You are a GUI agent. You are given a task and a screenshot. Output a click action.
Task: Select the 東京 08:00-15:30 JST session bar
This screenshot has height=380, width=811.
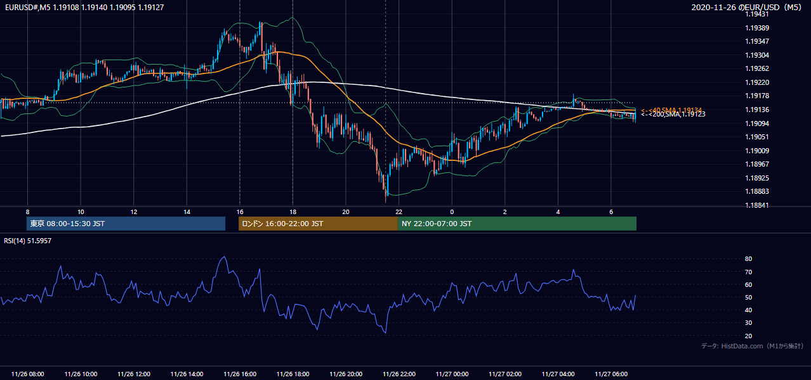click(126, 224)
